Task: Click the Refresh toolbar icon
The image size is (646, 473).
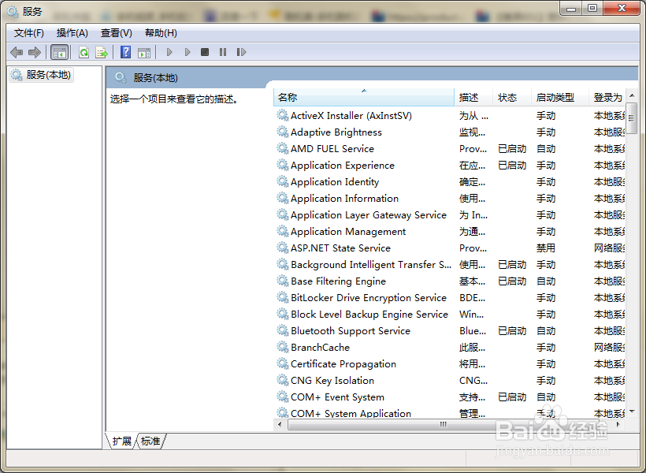Action: coord(84,52)
